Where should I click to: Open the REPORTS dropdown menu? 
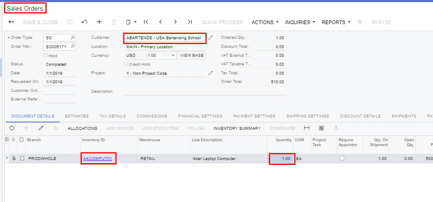click(x=336, y=22)
